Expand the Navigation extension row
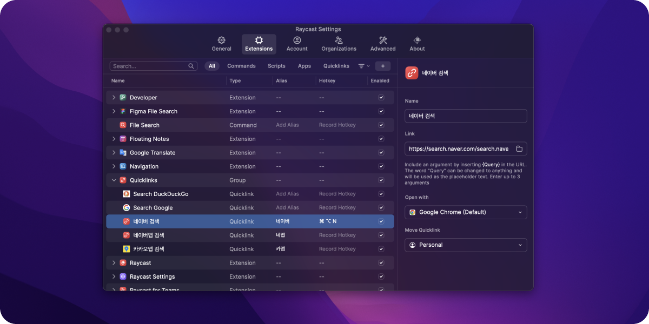649x324 pixels. click(114, 166)
